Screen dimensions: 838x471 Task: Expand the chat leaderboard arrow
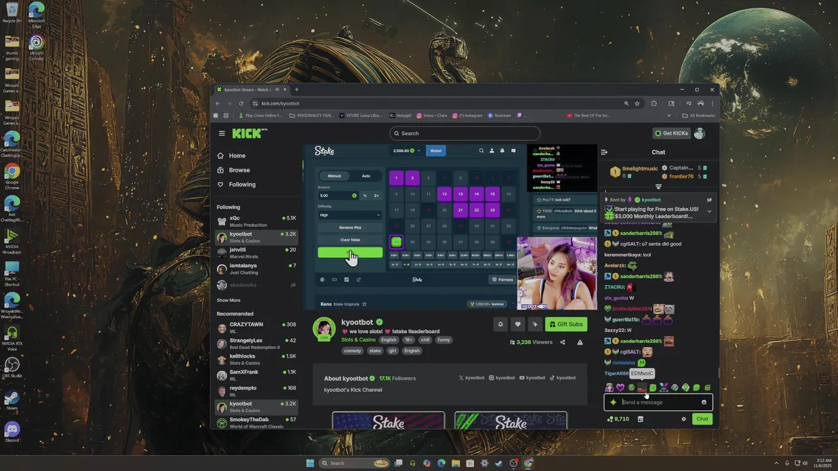tap(659, 186)
